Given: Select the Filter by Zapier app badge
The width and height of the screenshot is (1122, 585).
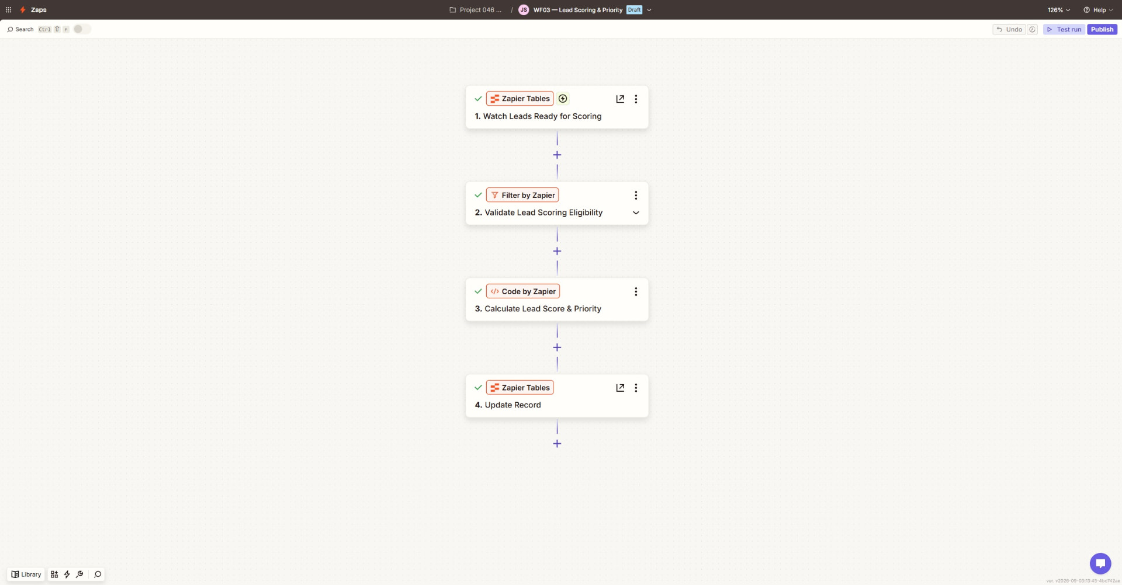Looking at the screenshot, I should click(x=522, y=195).
